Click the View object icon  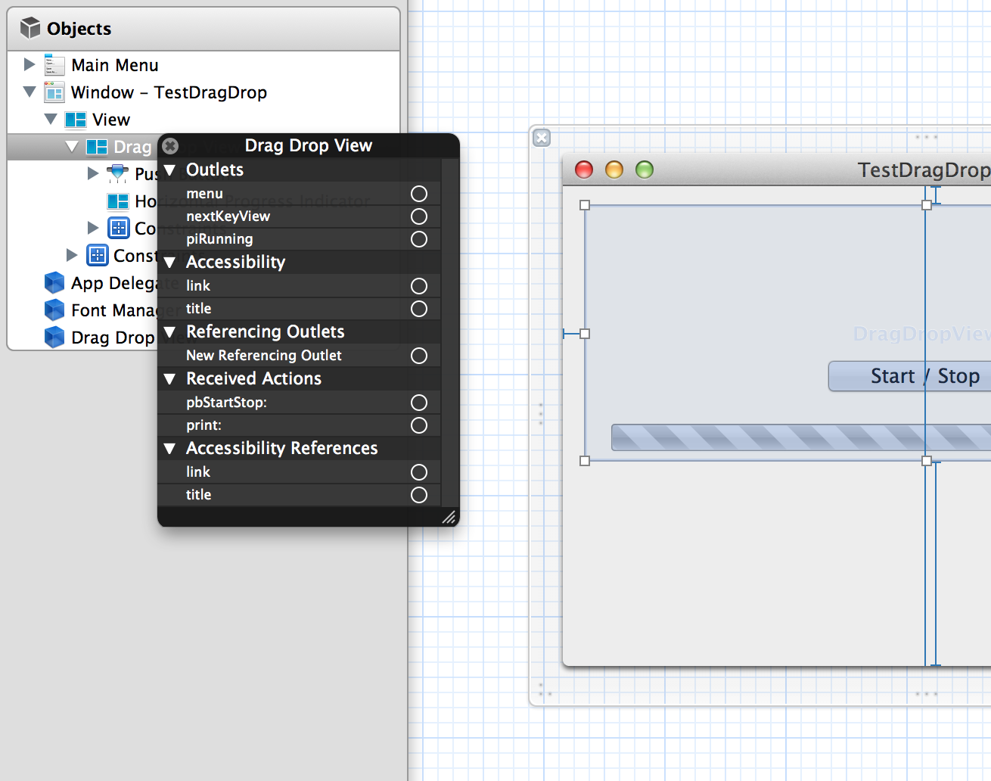(x=76, y=120)
